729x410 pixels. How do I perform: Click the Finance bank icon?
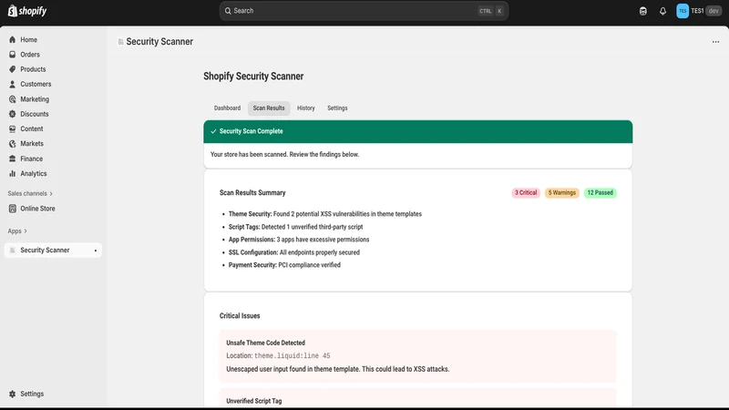(x=13, y=159)
